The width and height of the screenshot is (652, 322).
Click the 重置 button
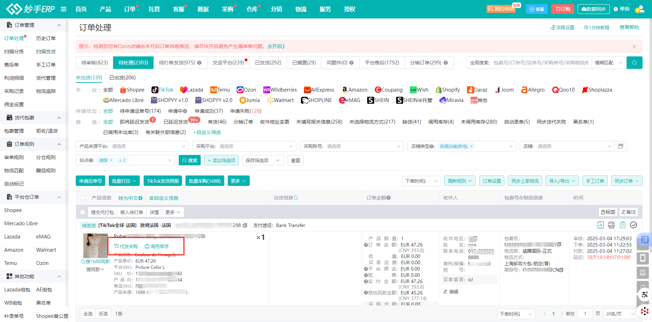(x=296, y=160)
